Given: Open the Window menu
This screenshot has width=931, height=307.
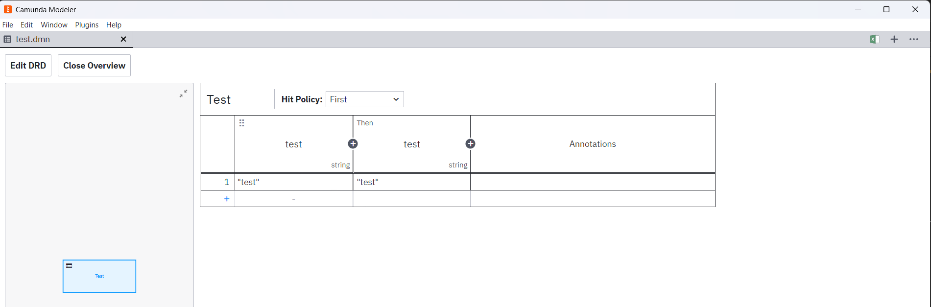Looking at the screenshot, I should click(x=54, y=25).
